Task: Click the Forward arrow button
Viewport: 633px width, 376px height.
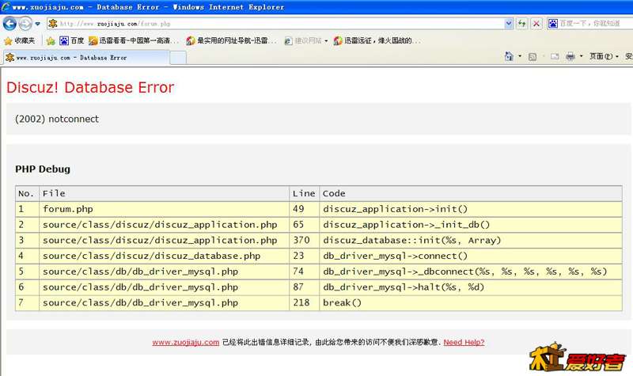Action: click(x=25, y=24)
